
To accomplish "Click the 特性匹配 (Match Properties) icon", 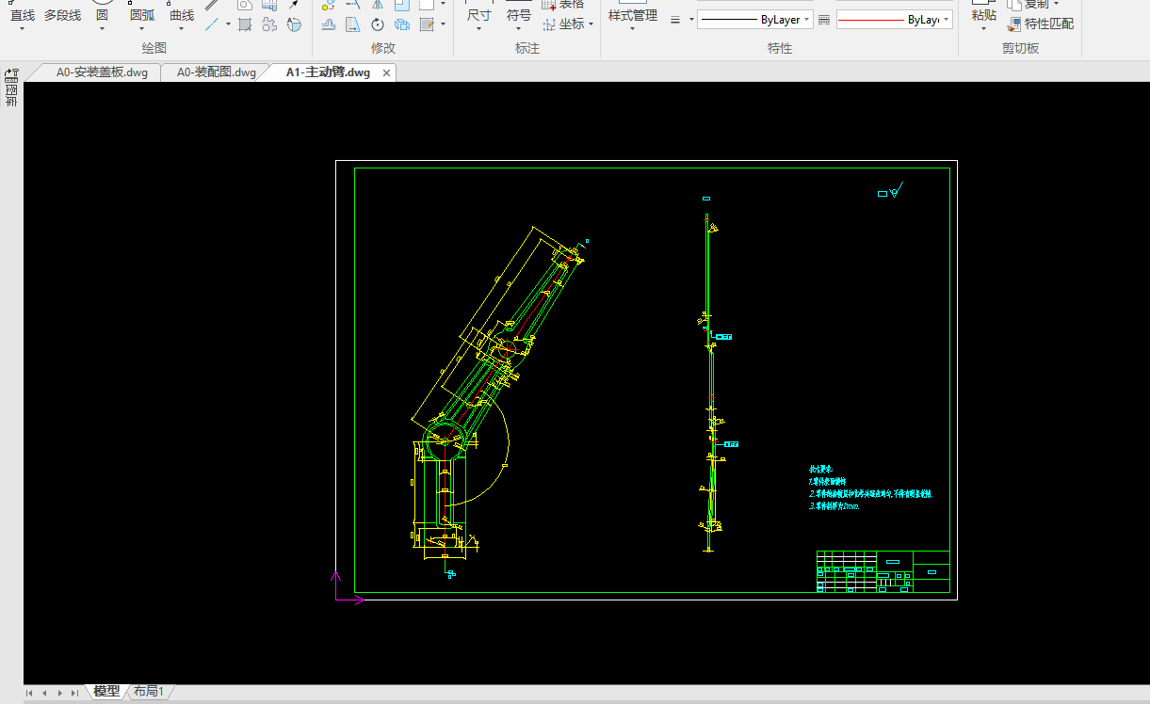I will click(1014, 24).
